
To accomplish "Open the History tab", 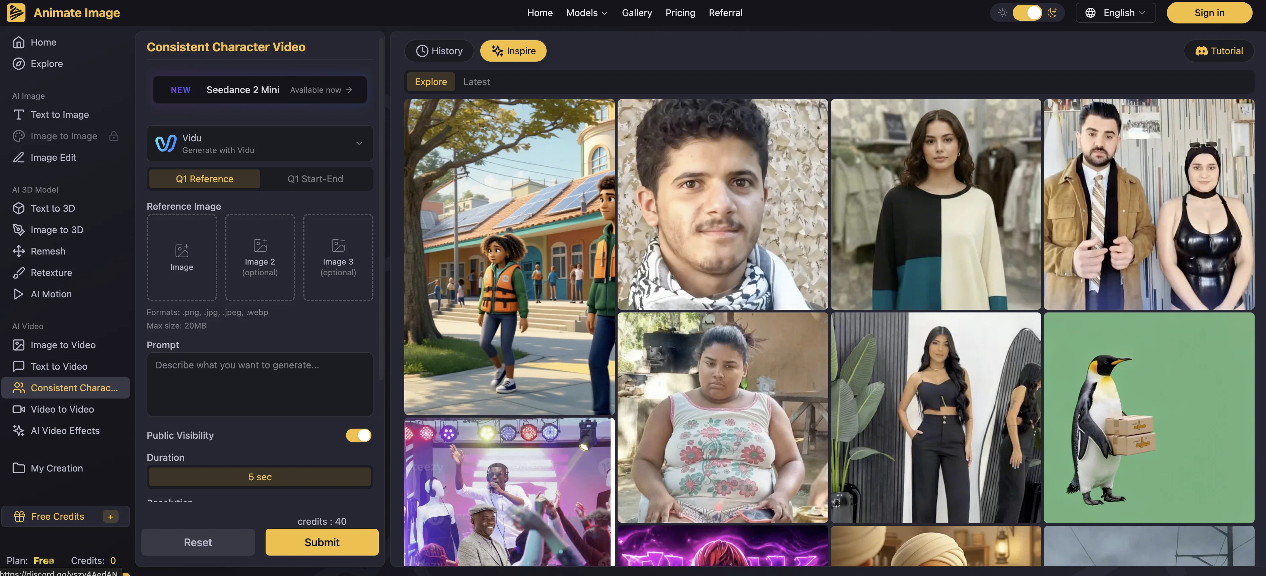I will [x=439, y=51].
